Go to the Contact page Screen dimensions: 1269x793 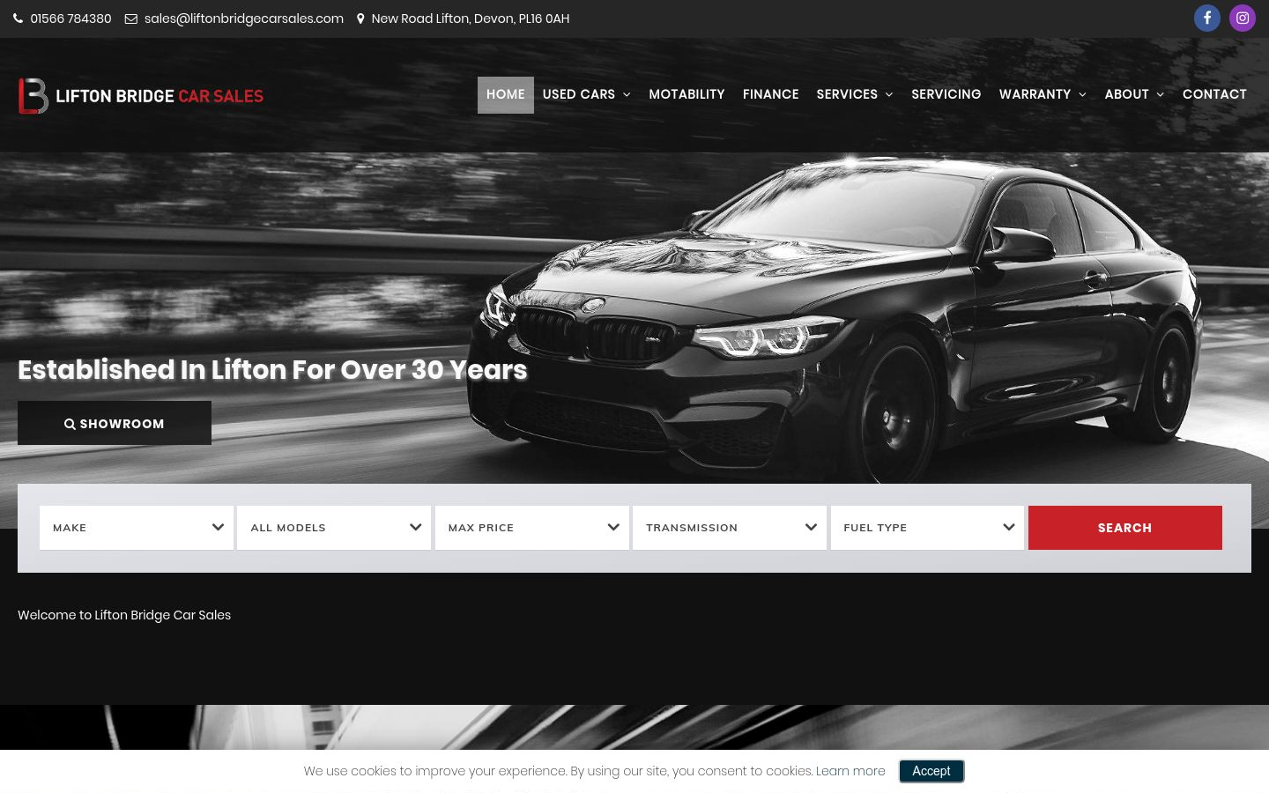(x=1214, y=94)
